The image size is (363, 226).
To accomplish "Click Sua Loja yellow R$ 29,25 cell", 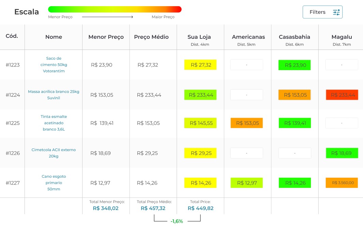I will click(200, 153).
